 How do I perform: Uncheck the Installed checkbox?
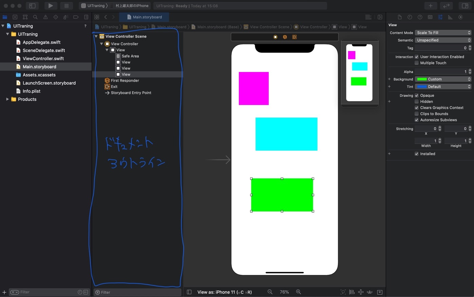point(417,154)
